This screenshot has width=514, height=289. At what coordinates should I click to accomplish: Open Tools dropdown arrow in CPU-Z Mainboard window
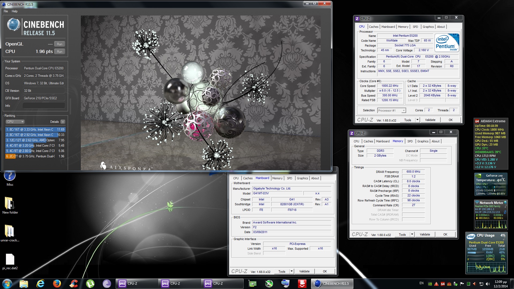click(x=292, y=271)
